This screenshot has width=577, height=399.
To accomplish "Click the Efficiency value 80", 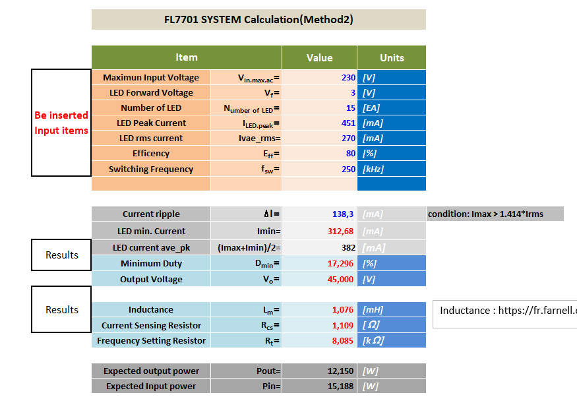I will pyautogui.click(x=319, y=153).
